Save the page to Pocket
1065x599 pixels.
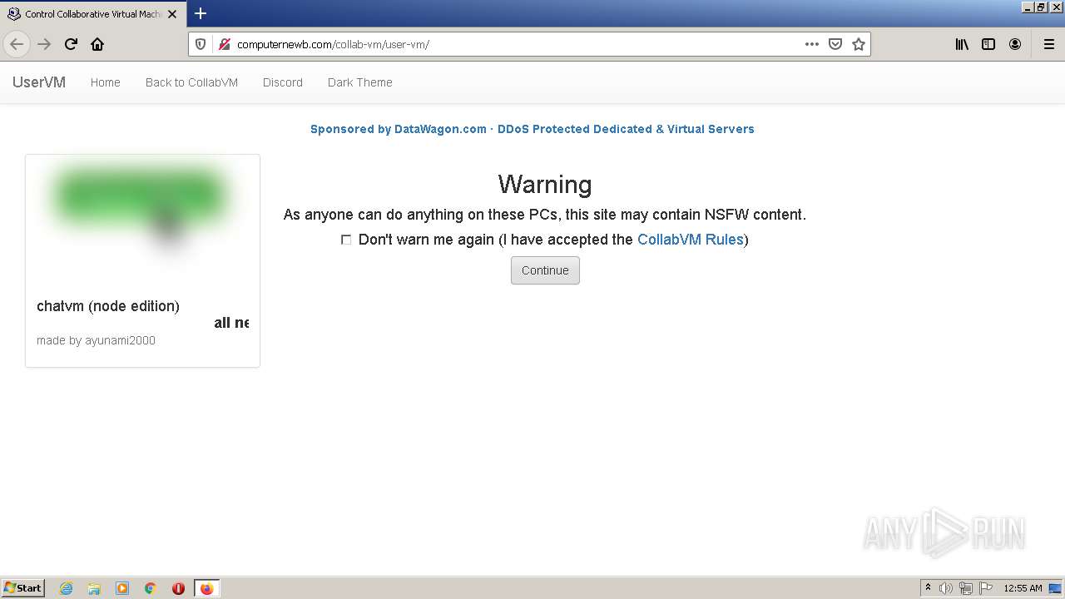click(835, 44)
